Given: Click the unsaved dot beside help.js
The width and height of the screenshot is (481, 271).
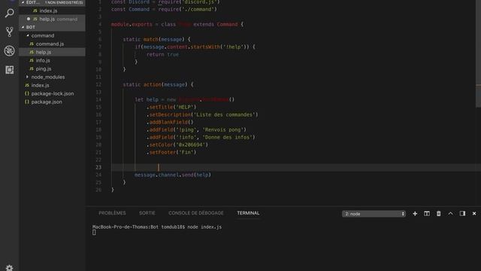Looking at the screenshot, I should (x=29, y=19).
